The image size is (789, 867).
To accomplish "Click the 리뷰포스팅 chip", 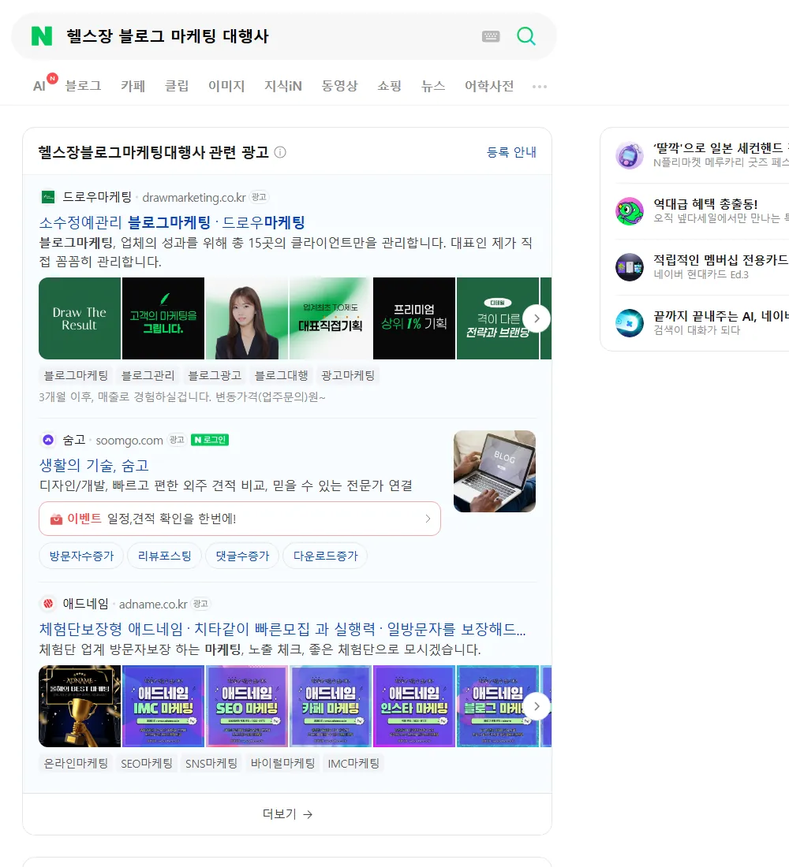I will [164, 556].
